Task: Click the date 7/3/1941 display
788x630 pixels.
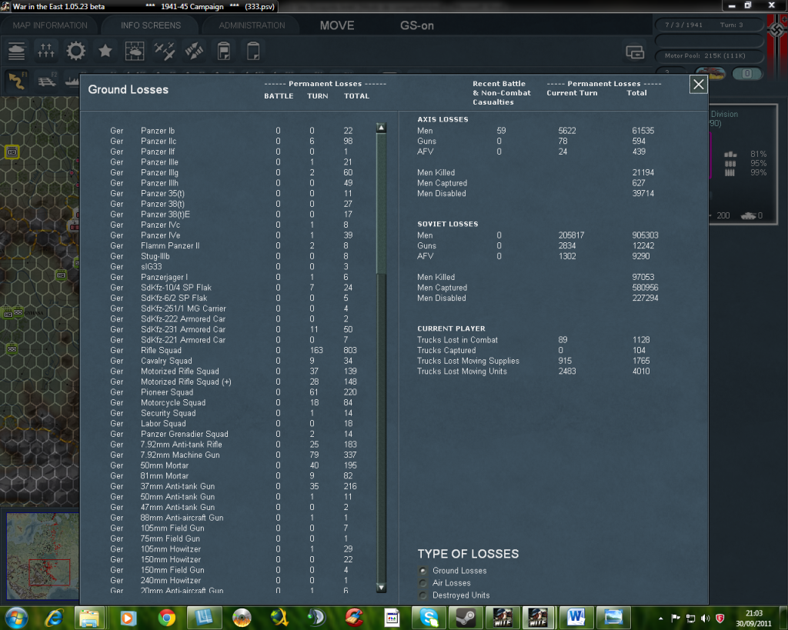Action: pos(683,25)
